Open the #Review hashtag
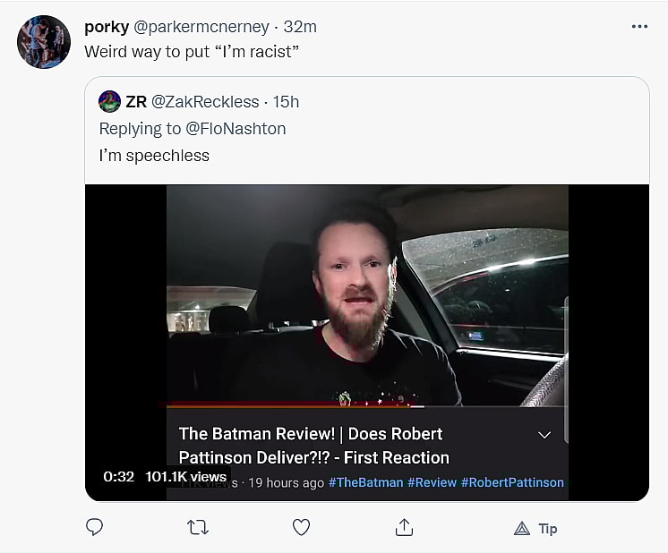This screenshot has height=553, width=668. [x=432, y=482]
